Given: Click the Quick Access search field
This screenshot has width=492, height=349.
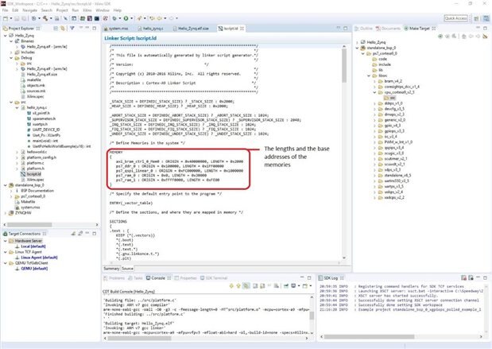Looking at the screenshot, I should pos(454,17).
